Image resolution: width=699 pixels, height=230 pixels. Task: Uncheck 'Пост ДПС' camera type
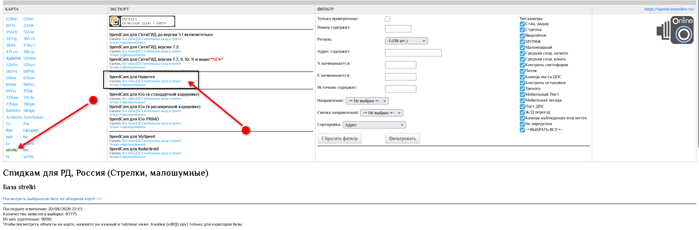coord(522,107)
